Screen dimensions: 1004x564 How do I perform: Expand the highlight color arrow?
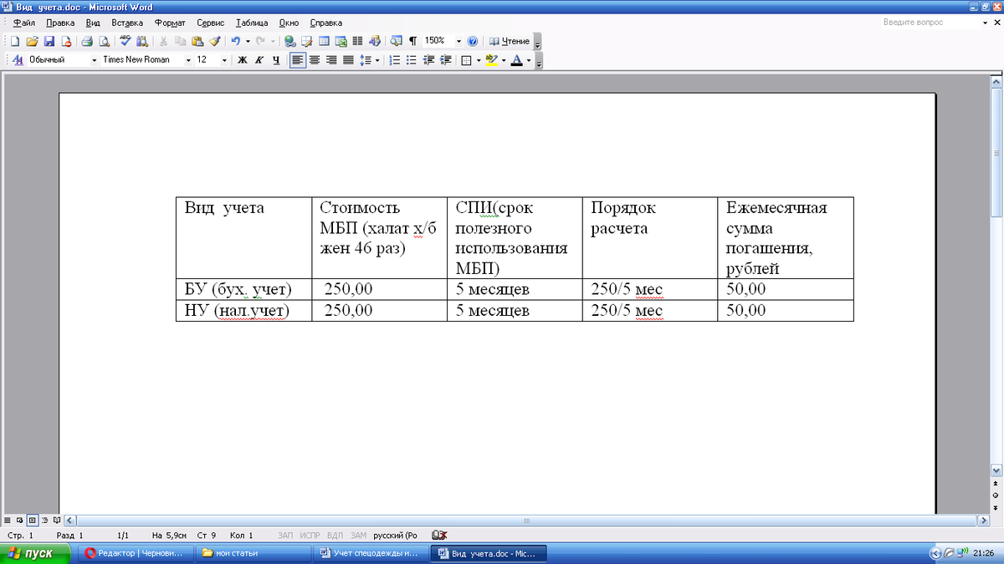[x=504, y=60]
